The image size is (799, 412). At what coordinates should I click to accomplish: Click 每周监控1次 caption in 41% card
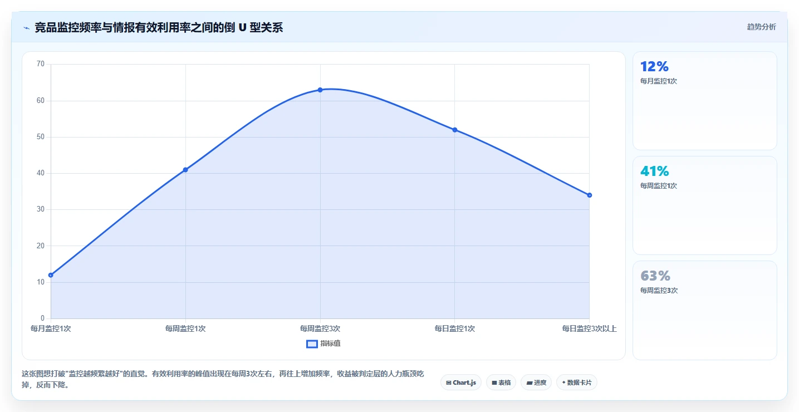(x=659, y=186)
